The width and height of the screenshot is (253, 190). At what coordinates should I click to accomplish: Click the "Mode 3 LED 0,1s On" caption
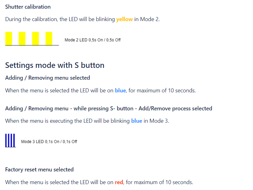click(49, 142)
